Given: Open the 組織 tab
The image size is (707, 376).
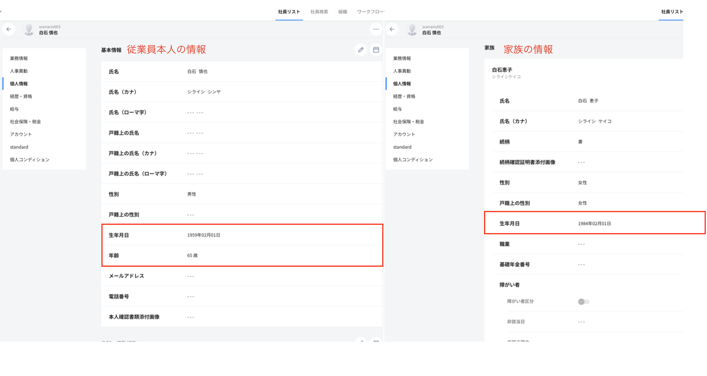Looking at the screenshot, I should [x=343, y=12].
